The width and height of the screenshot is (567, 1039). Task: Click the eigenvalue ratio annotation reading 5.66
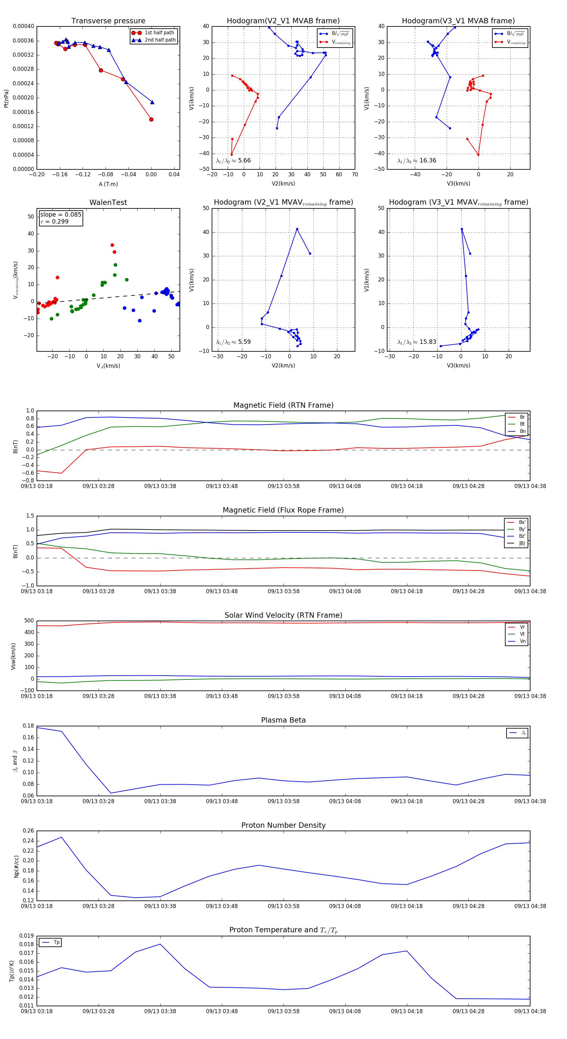click(x=234, y=161)
